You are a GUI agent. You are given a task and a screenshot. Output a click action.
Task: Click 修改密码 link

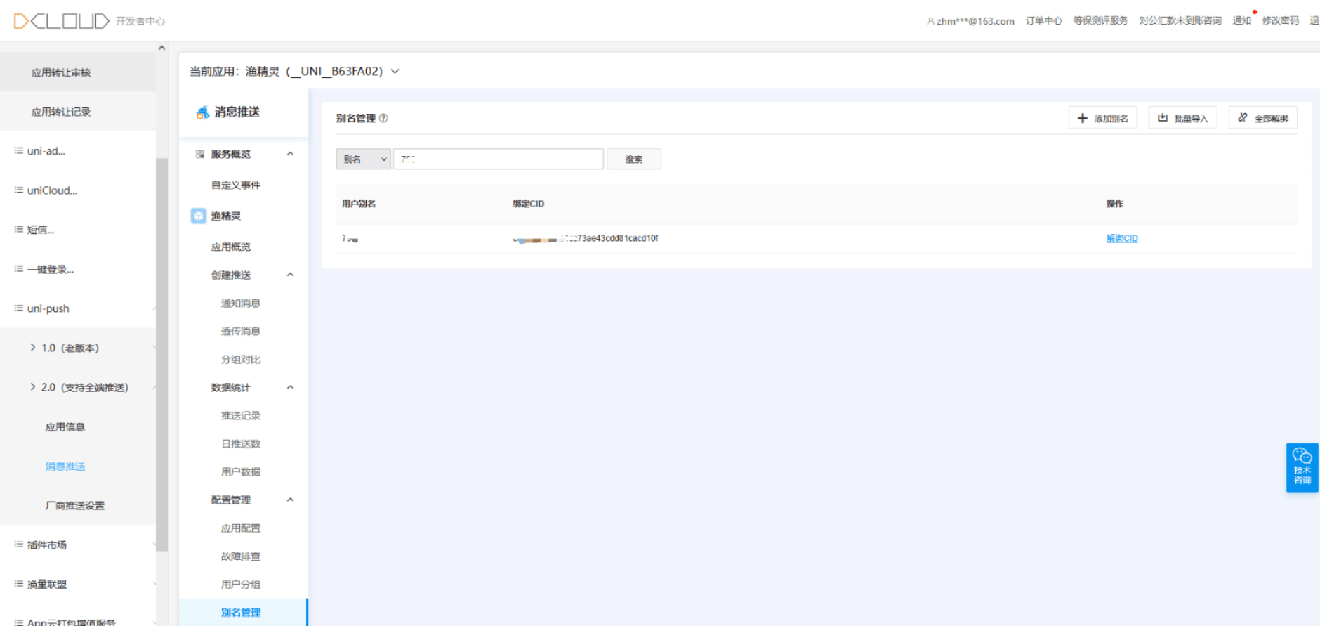click(1281, 21)
